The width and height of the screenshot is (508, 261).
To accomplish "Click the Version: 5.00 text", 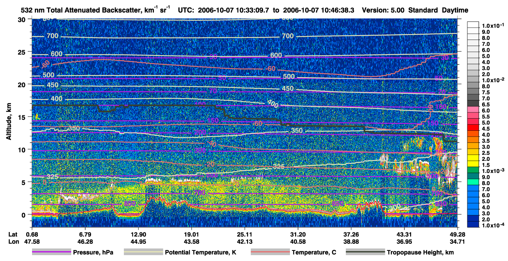I will pos(383,11).
